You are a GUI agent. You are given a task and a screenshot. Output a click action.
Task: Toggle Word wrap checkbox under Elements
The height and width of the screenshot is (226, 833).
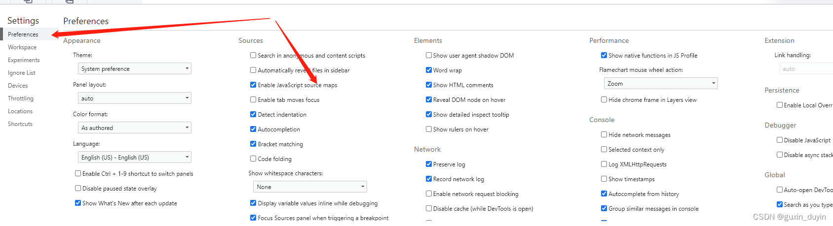[x=429, y=70]
